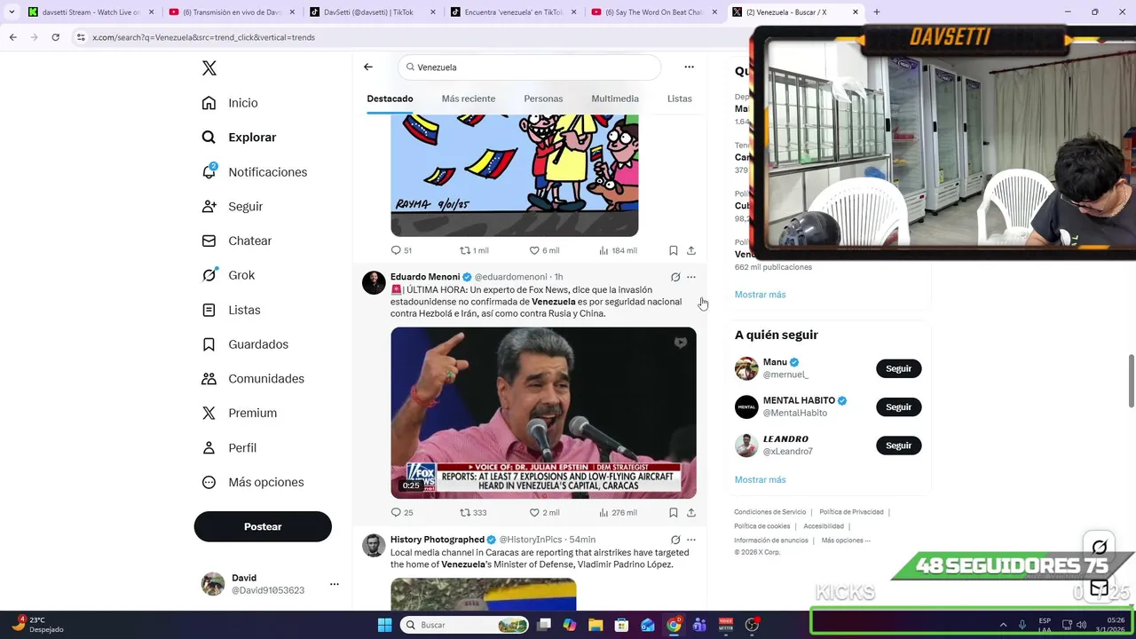Click the page vertical scrollbar thumb
1136x639 pixels.
coord(1131,379)
